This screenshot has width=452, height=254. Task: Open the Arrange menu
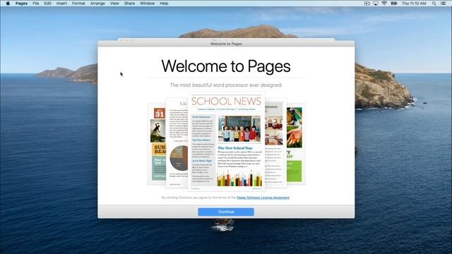pyautogui.click(x=97, y=4)
